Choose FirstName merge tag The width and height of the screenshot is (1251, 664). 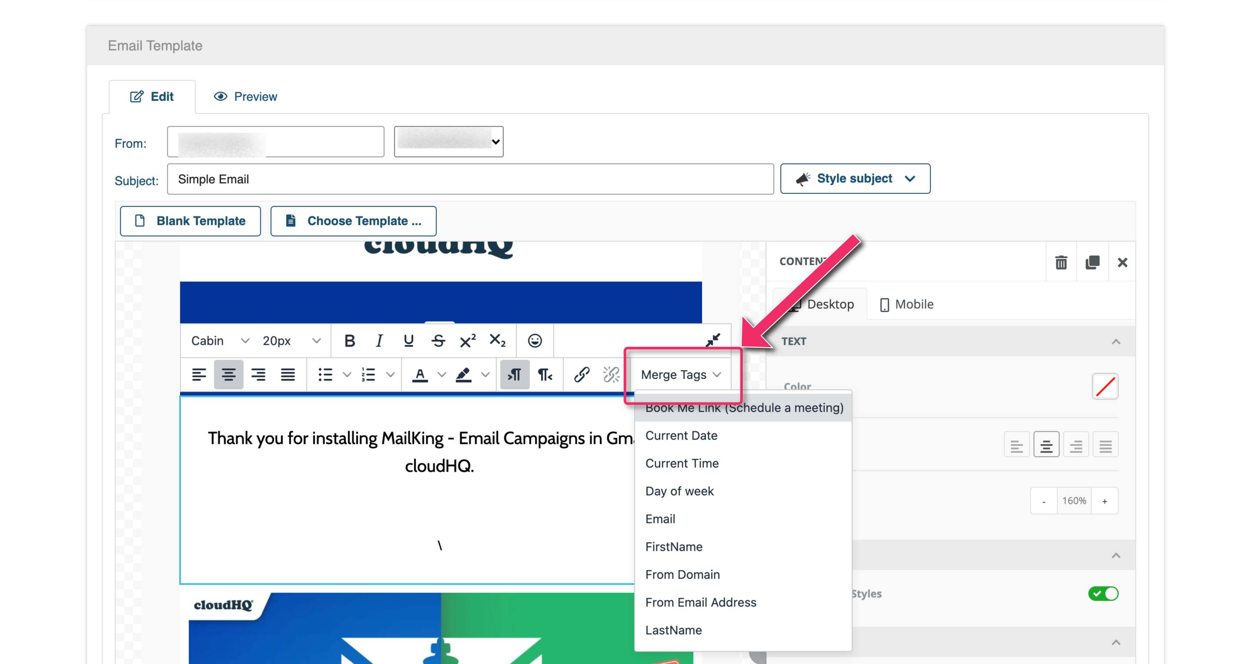743,547
